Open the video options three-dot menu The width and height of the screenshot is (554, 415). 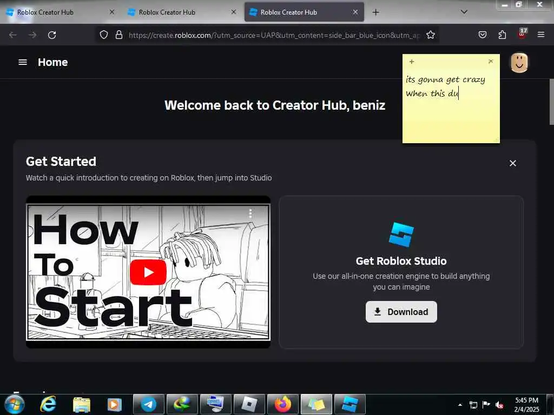(x=250, y=213)
